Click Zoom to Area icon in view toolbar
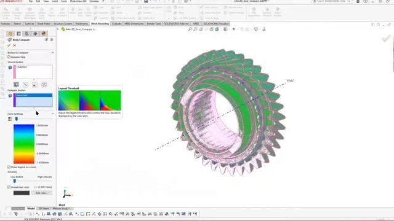394x221 pixels. point(195,29)
